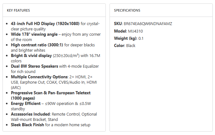Click the SPECIFICATIONS panel heading

pos(127,10)
